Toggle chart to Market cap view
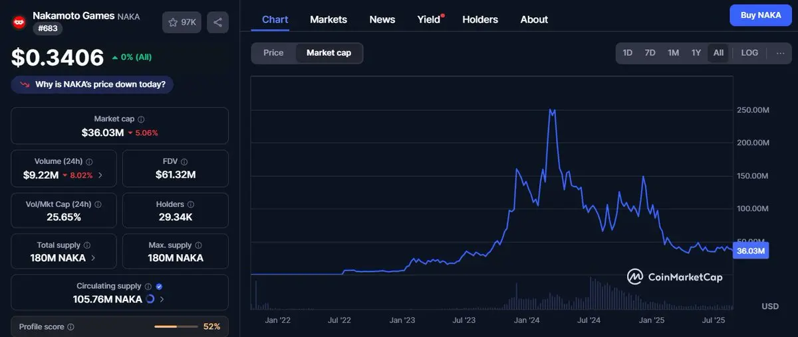Screen dimensions: 798x337 coord(329,53)
